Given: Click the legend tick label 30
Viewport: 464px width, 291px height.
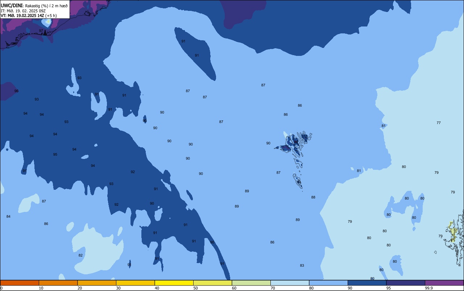Looking at the screenshot, I should pos(118,288).
